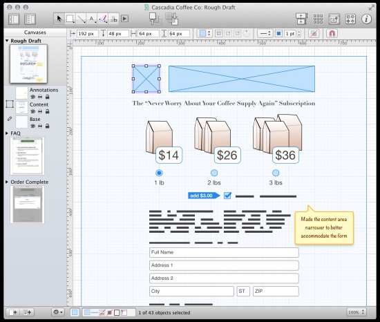Click the no-shadow toggle icon
The image size is (380, 322).
tap(314, 33)
